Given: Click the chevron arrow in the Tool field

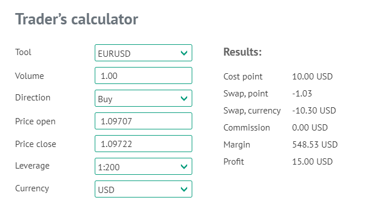Looking at the screenshot, I should click(184, 53).
